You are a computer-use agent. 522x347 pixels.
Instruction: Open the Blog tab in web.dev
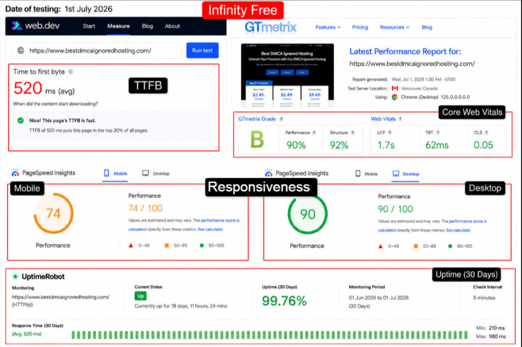click(147, 26)
